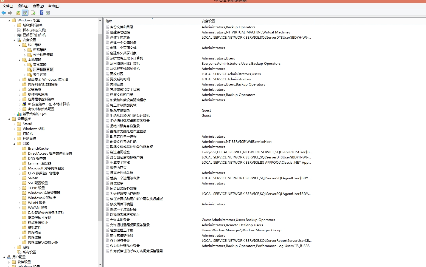Click the IP 安全策略 computer icon

tap(24, 104)
